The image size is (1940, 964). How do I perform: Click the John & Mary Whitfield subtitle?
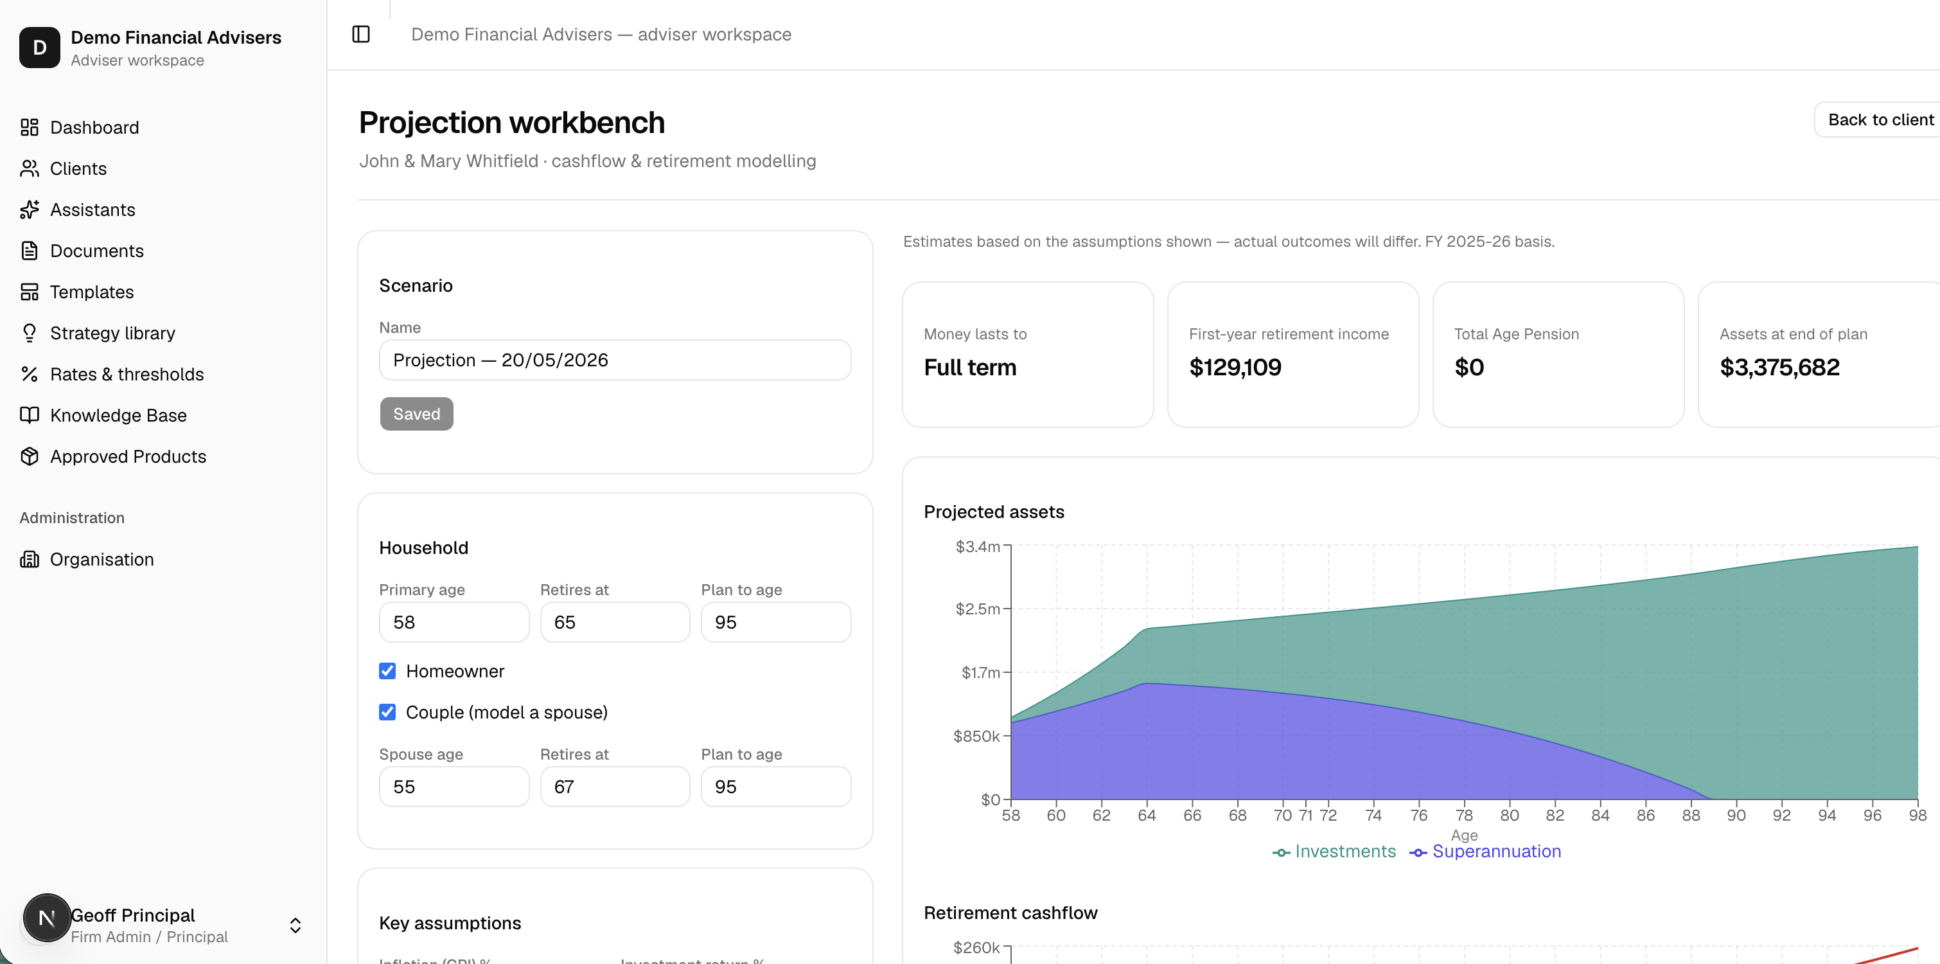587,161
